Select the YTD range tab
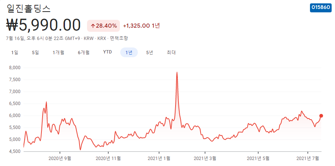Viewport: 335px width, 166px height. point(108,52)
